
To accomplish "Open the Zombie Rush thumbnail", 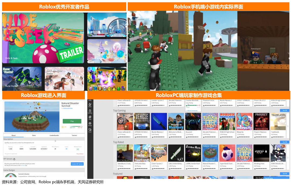I will pos(193,153).
